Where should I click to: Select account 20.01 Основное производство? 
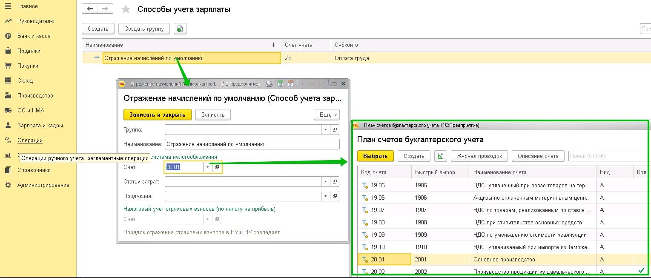(x=504, y=259)
